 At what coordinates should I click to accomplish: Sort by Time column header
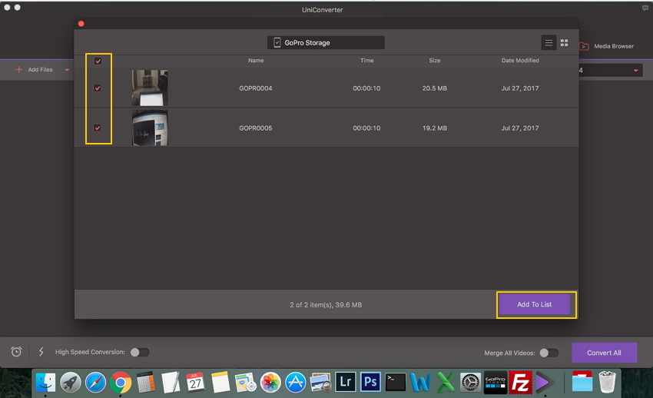click(x=366, y=61)
